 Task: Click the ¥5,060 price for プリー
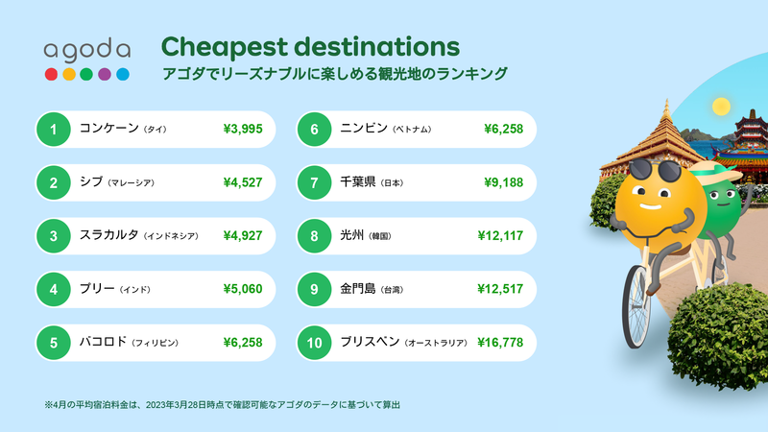[x=243, y=290]
